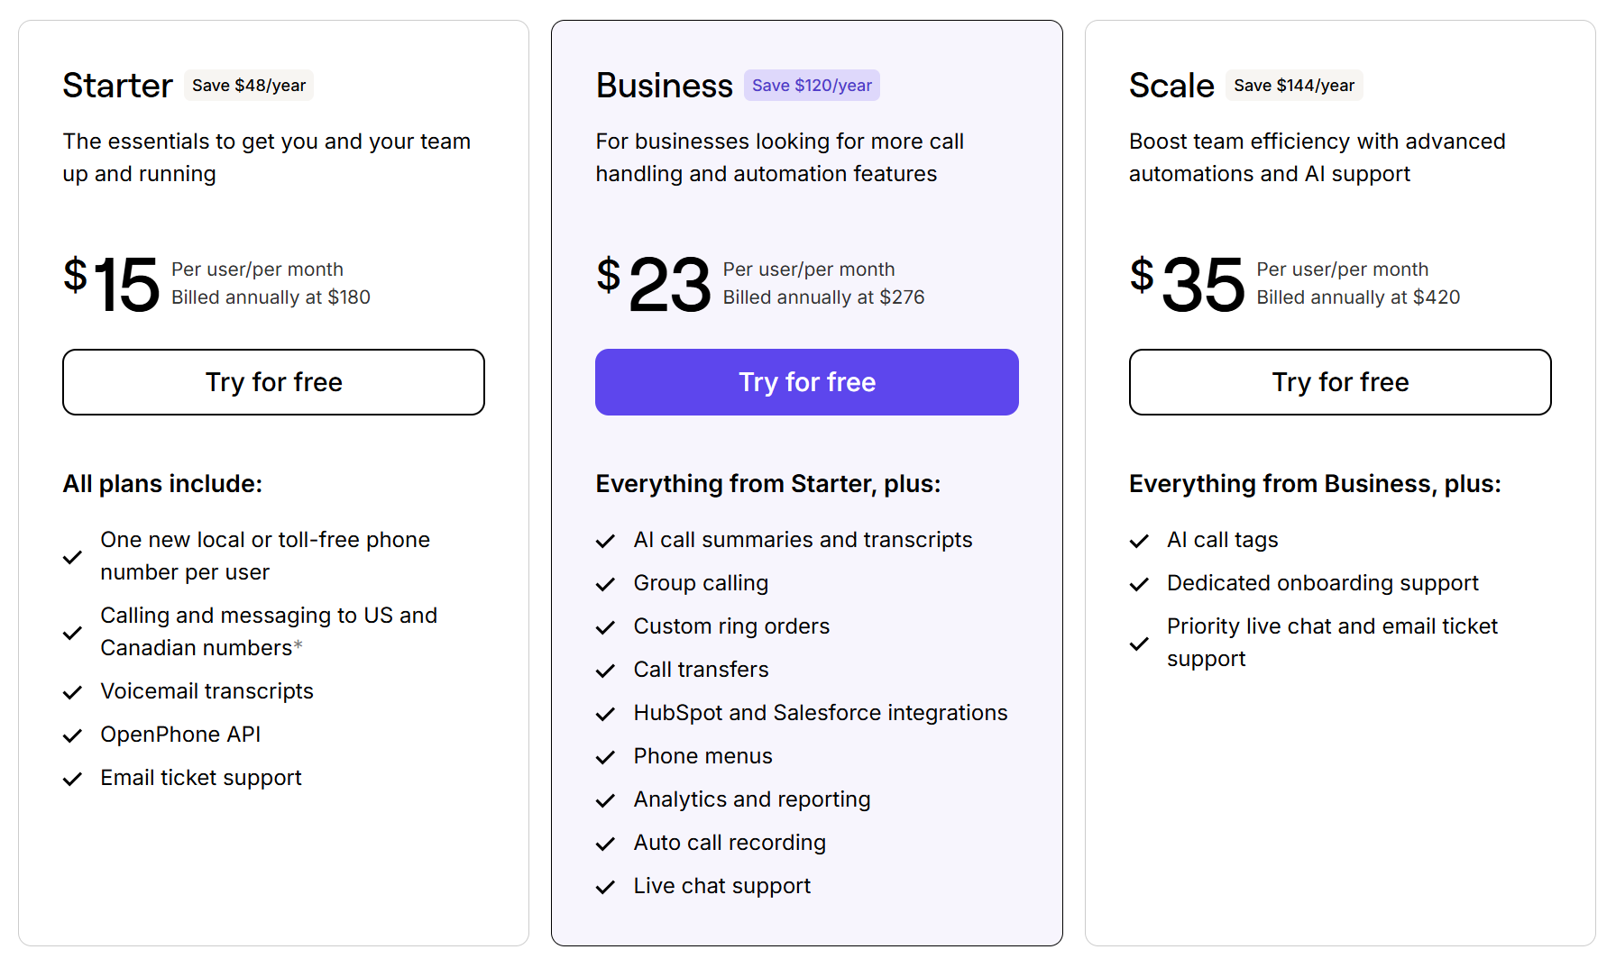
Task: Click HubSpot and Salesforce integrations text
Action: 820,713
